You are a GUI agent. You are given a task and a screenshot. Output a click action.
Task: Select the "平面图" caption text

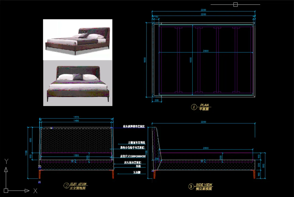[204, 109]
